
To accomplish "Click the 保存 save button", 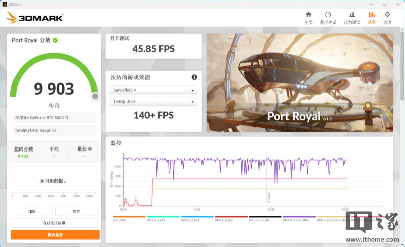I will [76, 211].
